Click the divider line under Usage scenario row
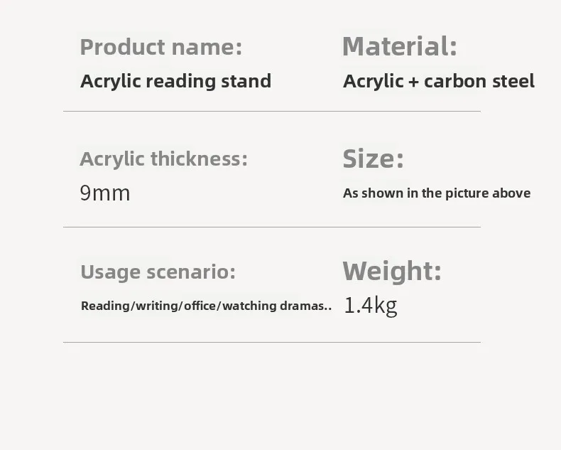This screenshot has height=450, width=561. coord(271,342)
